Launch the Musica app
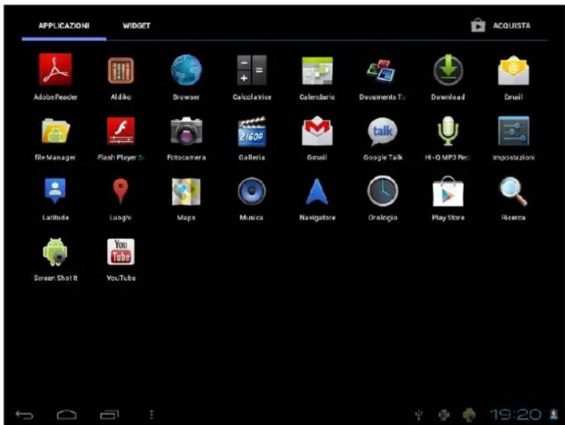This screenshot has width=565, height=425. (x=251, y=191)
